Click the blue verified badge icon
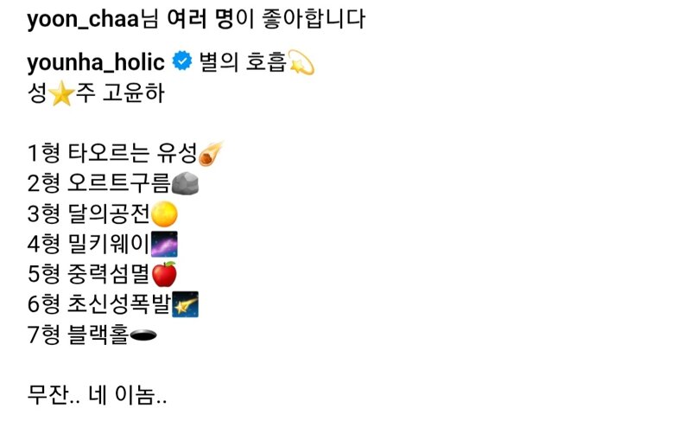Screen dimensions: 691x421 click(x=182, y=61)
